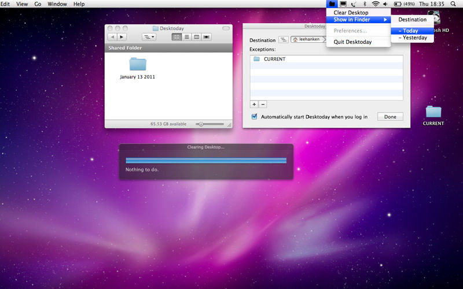Switch Finder to list view
Viewport: 463px width, 289px height.
coord(186,37)
